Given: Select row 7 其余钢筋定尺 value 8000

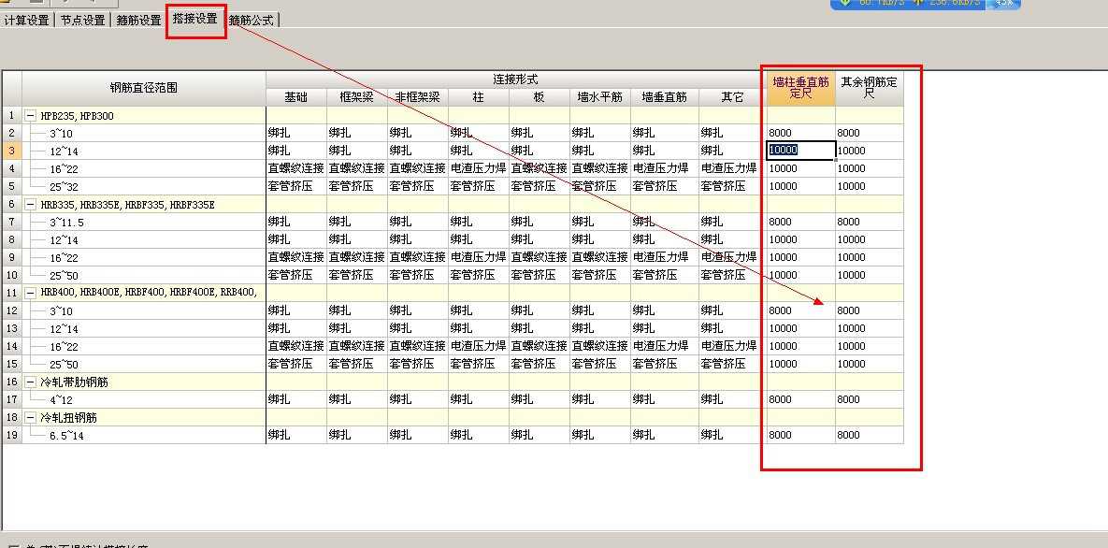Looking at the screenshot, I should point(870,222).
